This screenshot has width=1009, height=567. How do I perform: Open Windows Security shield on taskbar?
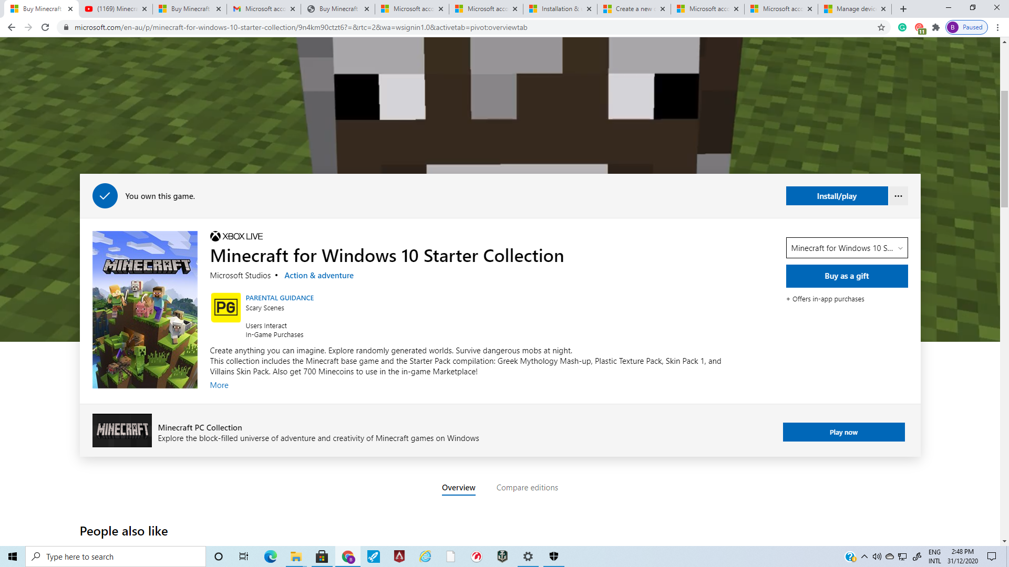click(x=554, y=556)
